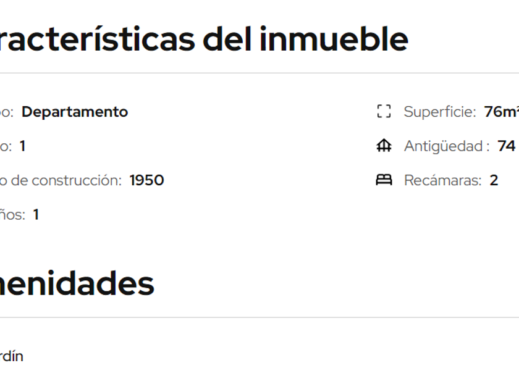This screenshot has width=519, height=389.
Task: Click the Departamento property type value
Action: 75,112
